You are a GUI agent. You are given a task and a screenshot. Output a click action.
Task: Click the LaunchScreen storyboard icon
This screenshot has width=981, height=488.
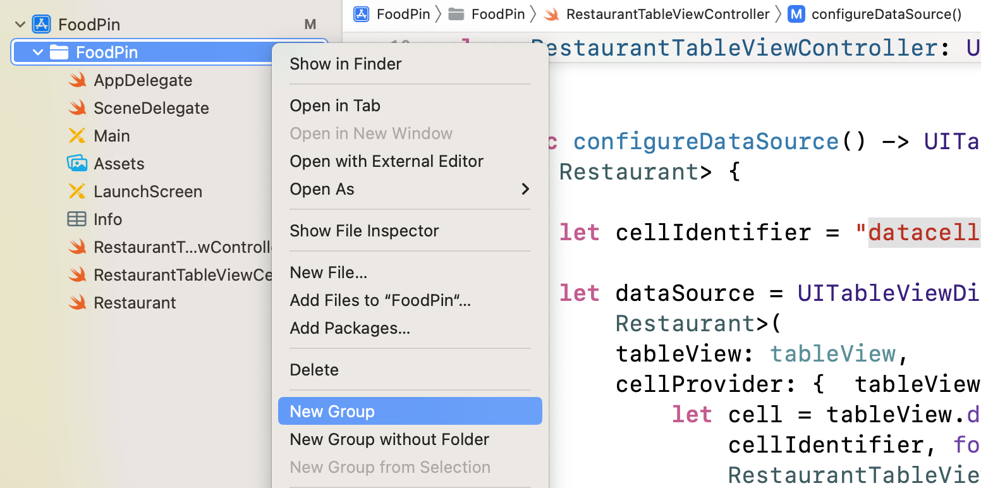pyautogui.click(x=76, y=191)
